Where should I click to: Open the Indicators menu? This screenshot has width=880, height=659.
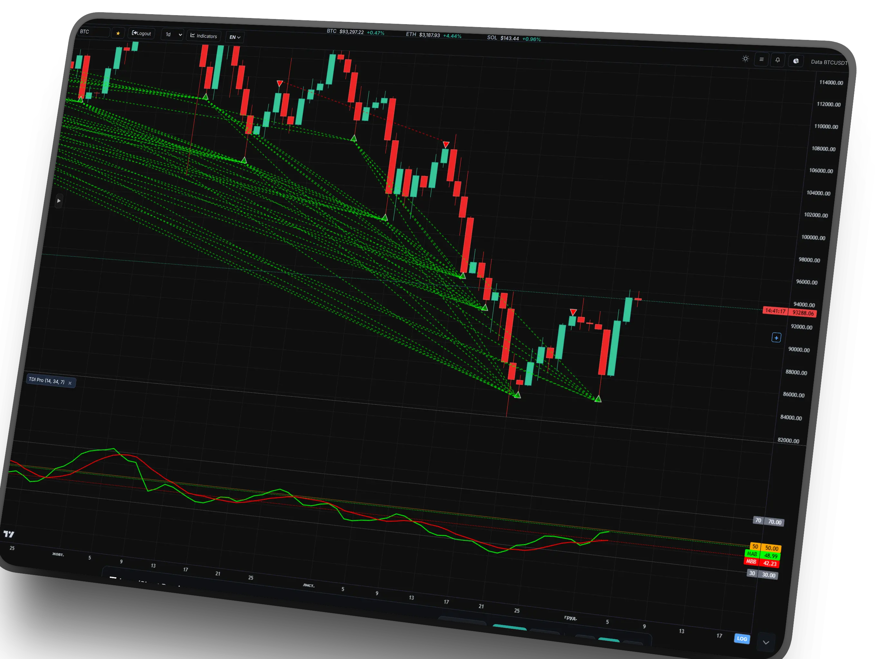pos(204,36)
